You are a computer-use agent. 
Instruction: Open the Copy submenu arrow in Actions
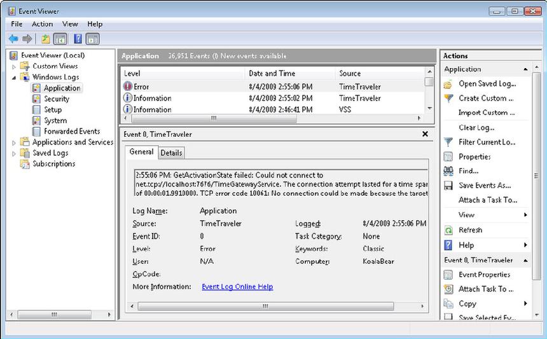(525, 304)
